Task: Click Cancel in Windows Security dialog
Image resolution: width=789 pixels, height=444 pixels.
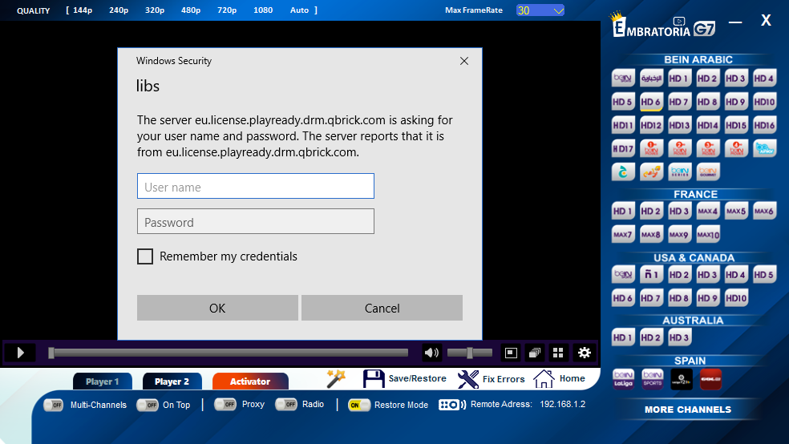Action: [x=382, y=308]
